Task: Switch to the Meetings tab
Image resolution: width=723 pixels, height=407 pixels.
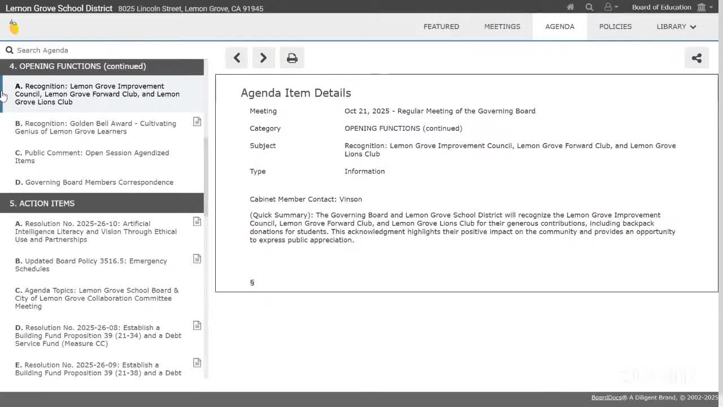Action: [502, 27]
